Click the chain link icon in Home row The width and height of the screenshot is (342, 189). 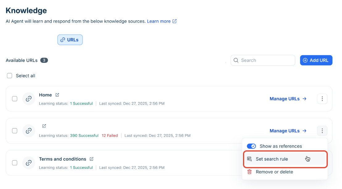29,99
